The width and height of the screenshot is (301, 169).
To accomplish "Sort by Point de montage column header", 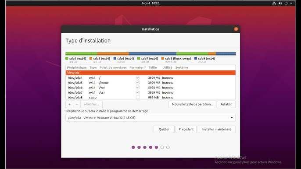I will pyautogui.click(x=113, y=67).
